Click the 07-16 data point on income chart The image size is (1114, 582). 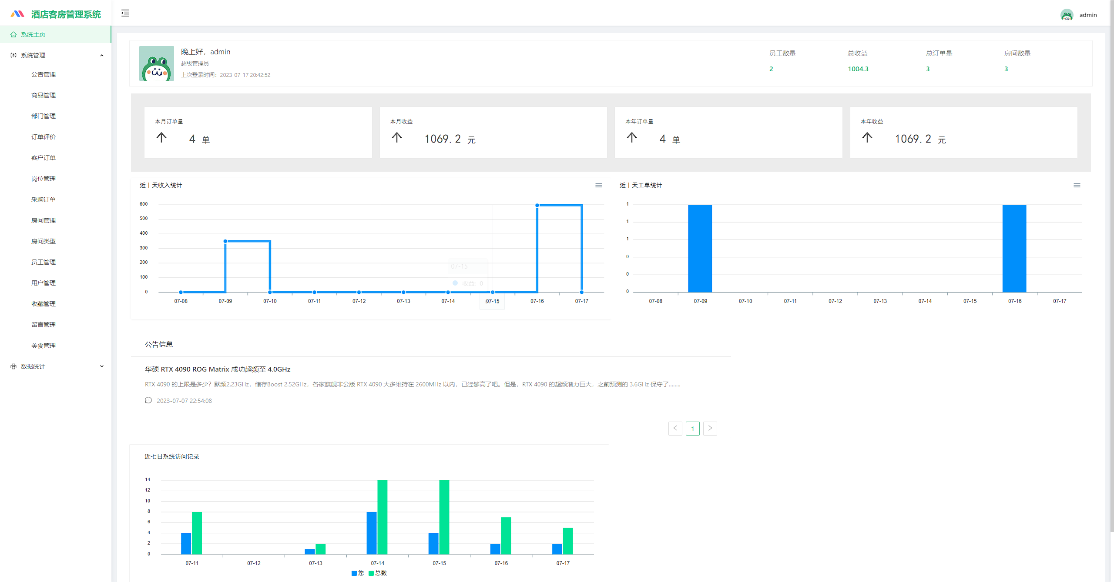pos(537,205)
